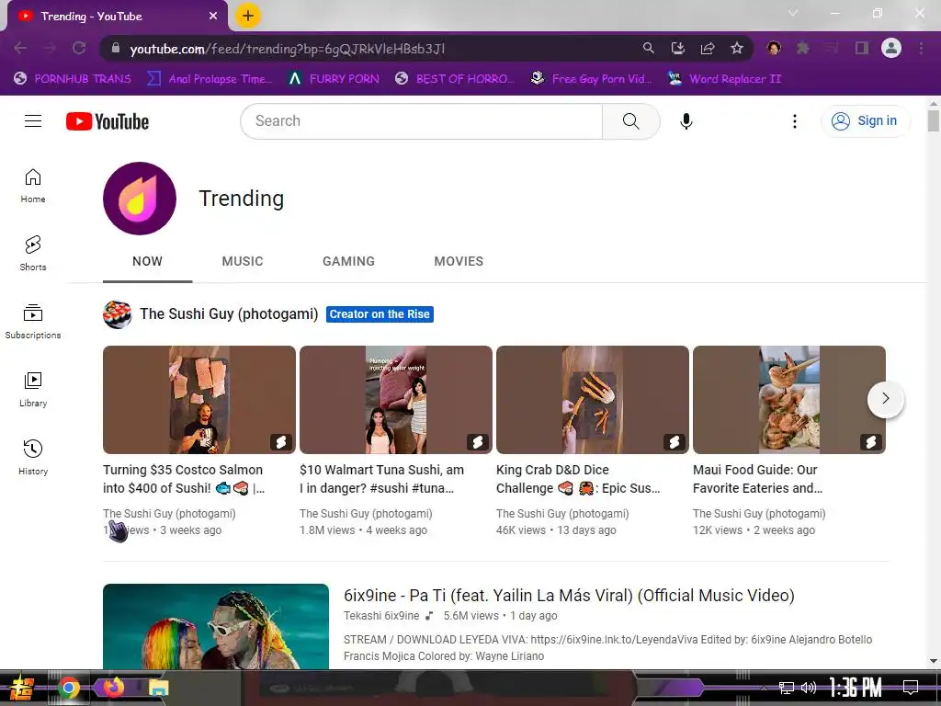Click the browser address bar URL
The height and width of the screenshot is (706, 941).
(288, 49)
